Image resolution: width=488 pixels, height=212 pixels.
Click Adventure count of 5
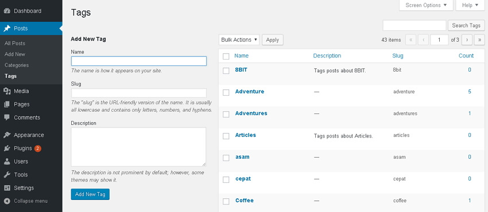point(470,92)
